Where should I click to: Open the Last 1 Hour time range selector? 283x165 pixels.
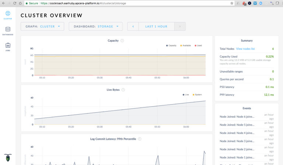tap(156, 27)
